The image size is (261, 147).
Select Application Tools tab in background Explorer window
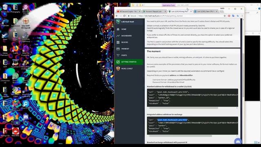[x=168, y=5]
